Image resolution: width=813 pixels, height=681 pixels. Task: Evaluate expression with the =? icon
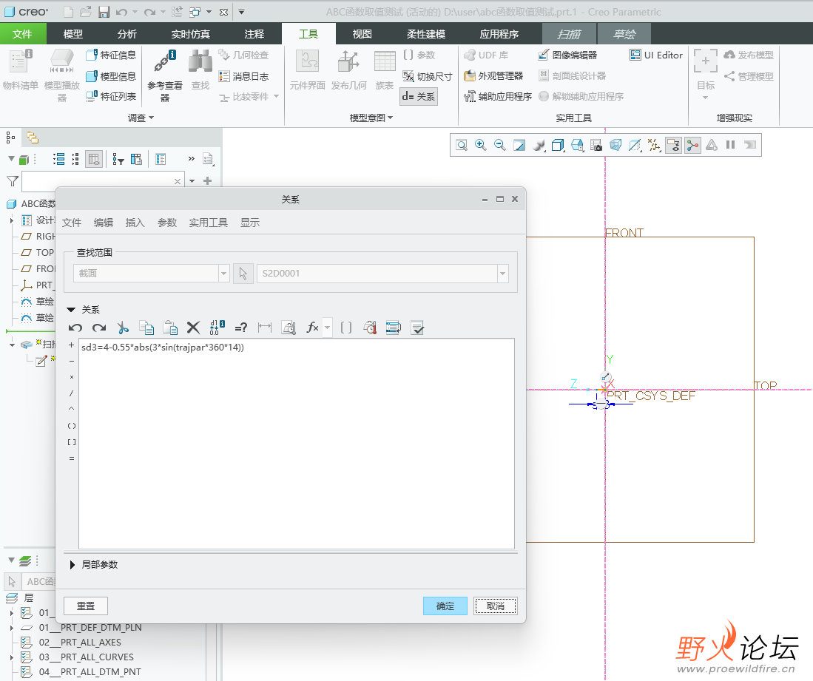pos(240,328)
